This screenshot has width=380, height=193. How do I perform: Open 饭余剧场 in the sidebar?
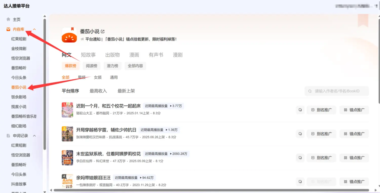click(19, 97)
